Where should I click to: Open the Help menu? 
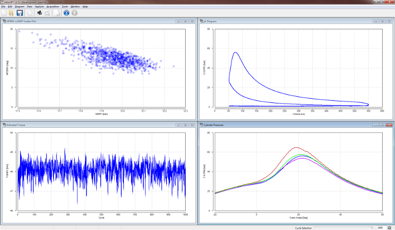click(x=85, y=7)
